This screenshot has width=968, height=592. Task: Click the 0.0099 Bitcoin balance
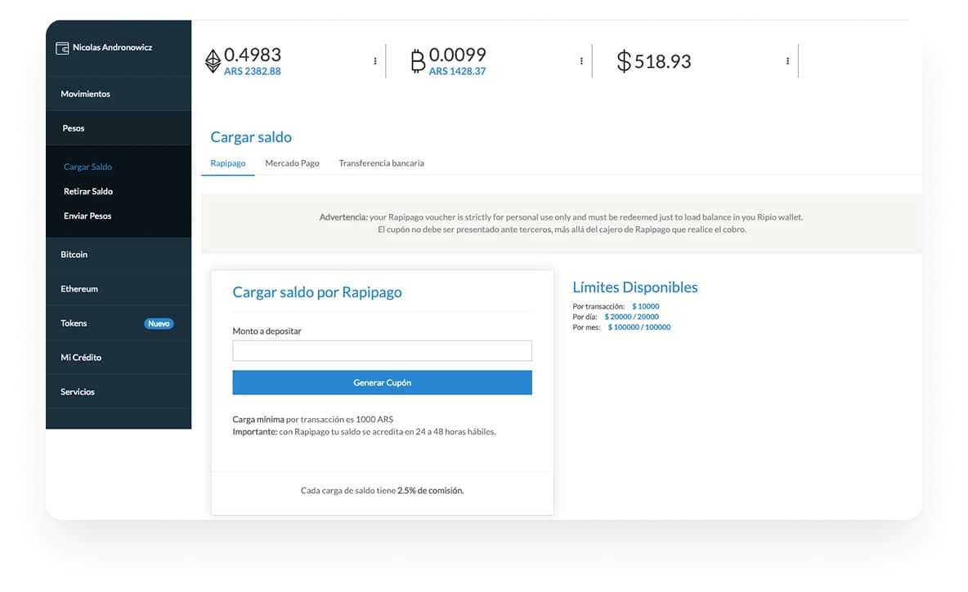(458, 55)
